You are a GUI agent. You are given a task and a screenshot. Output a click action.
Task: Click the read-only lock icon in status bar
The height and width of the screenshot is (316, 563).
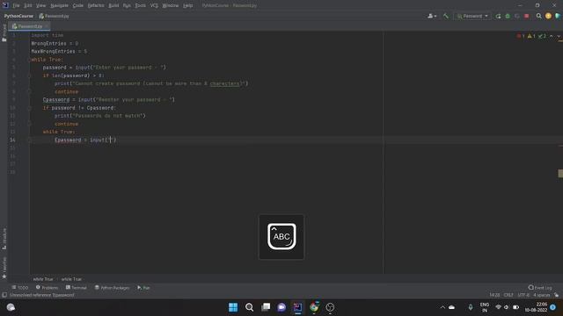point(557,295)
